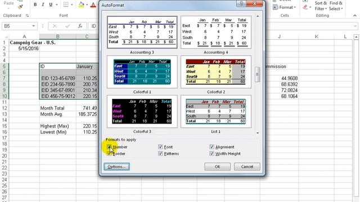Screen dimensions: 360x202
Task: Select the Colorful 1 format preview
Action: [x=142, y=72]
